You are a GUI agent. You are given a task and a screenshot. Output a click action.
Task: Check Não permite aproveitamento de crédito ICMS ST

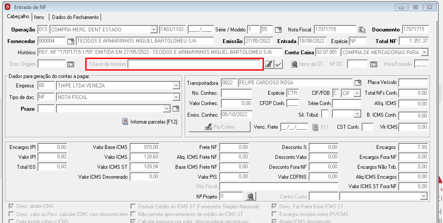pyautogui.click(x=133, y=214)
